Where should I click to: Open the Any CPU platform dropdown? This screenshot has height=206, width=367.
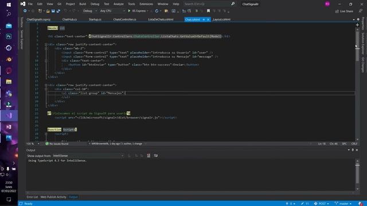coord(112,11)
